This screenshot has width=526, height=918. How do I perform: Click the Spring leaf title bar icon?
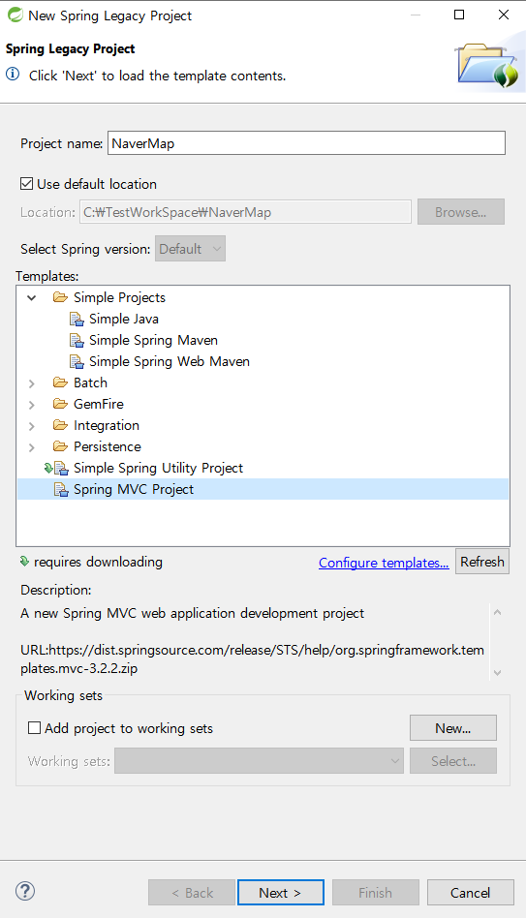point(15,15)
